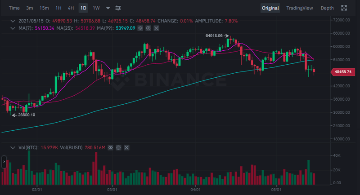Collapse the candle OHLC info row

(13, 21)
